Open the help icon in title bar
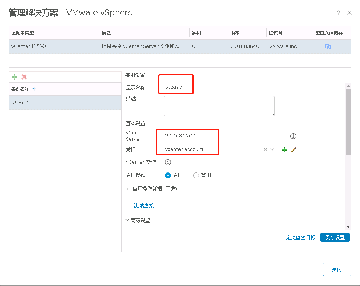 pyautogui.click(x=339, y=12)
